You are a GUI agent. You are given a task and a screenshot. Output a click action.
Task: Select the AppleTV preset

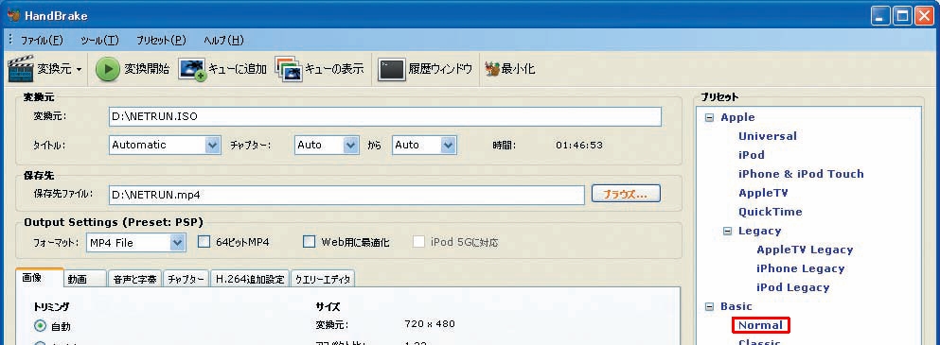point(763,193)
